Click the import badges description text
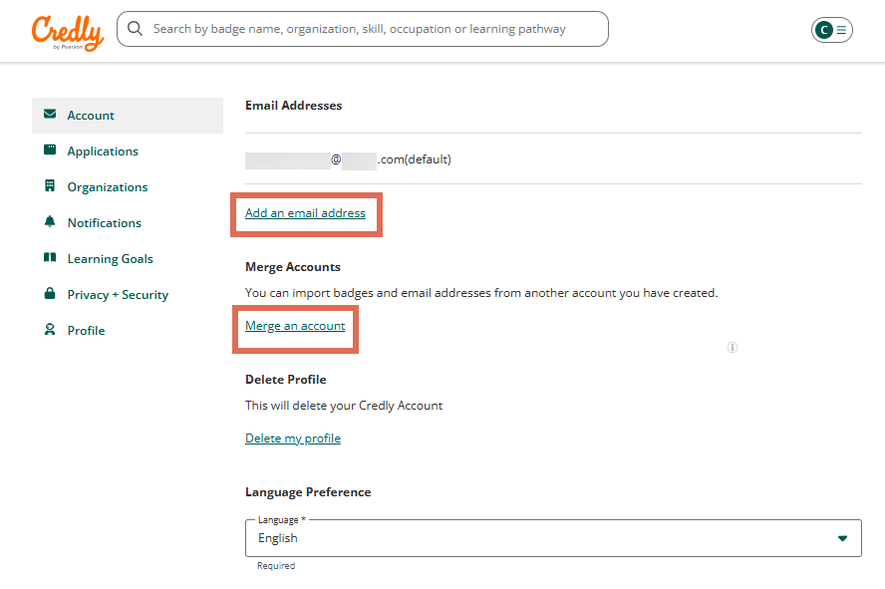 tap(481, 293)
